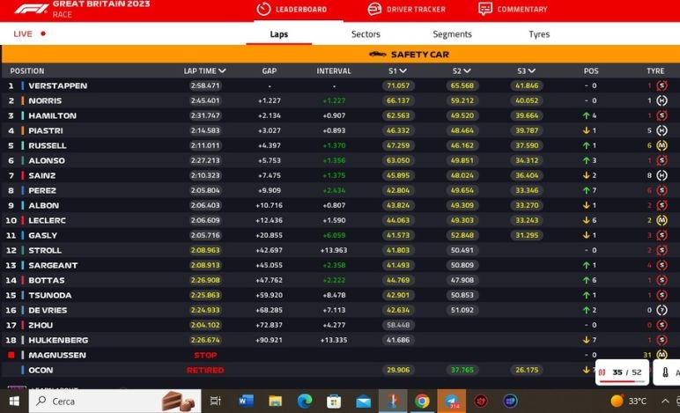Click the Commentary speech bubble icon

pyautogui.click(x=485, y=9)
